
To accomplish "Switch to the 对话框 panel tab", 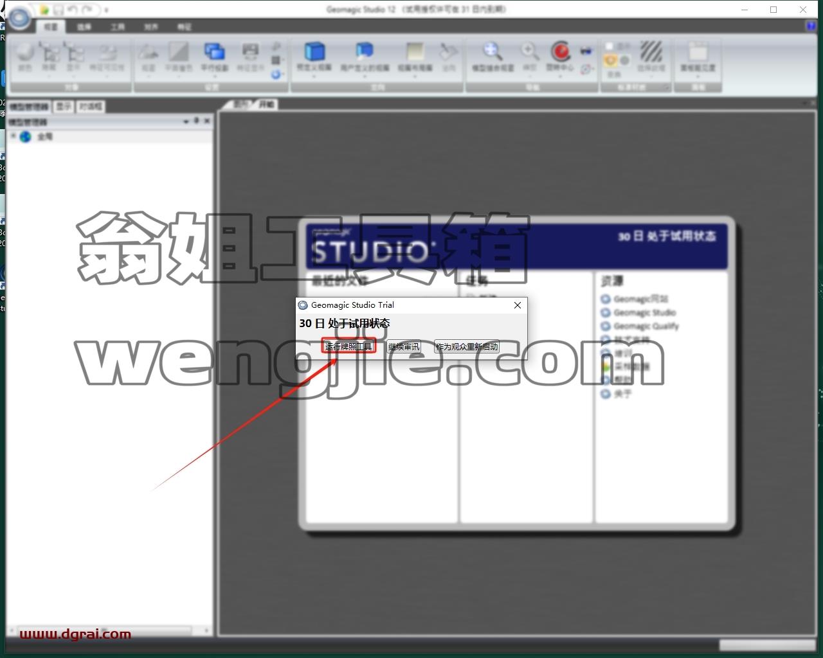I will (x=91, y=107).
